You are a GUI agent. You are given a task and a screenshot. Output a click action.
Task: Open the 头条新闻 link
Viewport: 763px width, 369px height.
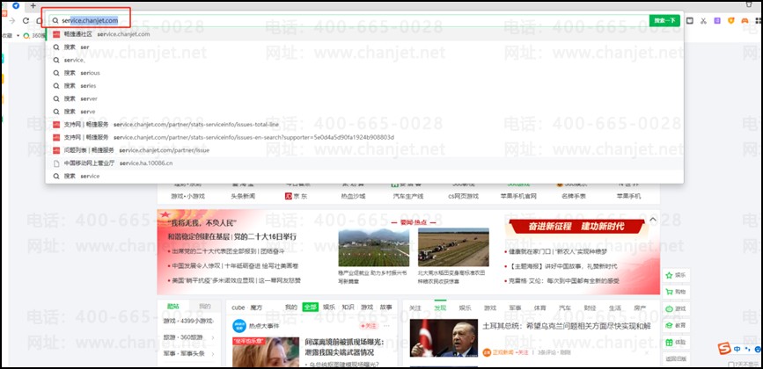(243, 196)
